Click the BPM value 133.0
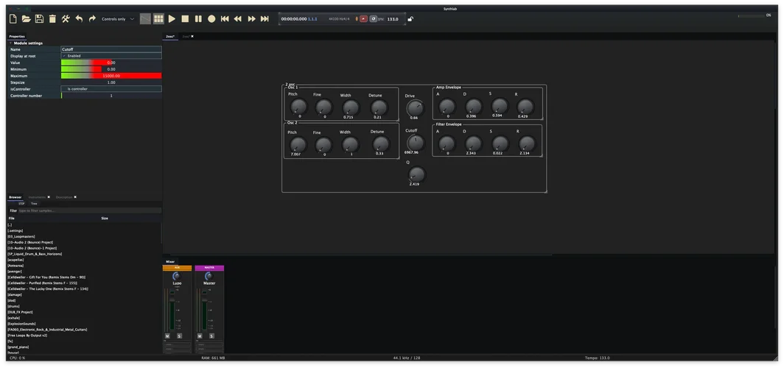 pyautogui.click(x=393, y=19)
